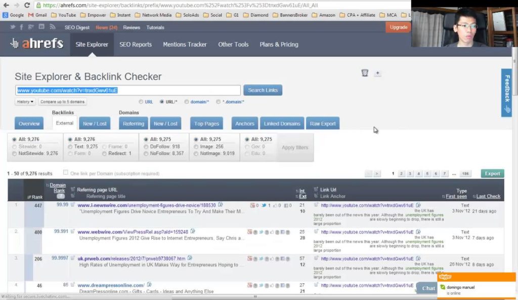Select the Text: 9,275 filter
Viewport: 518px width, 300px height.
[70, 146]
